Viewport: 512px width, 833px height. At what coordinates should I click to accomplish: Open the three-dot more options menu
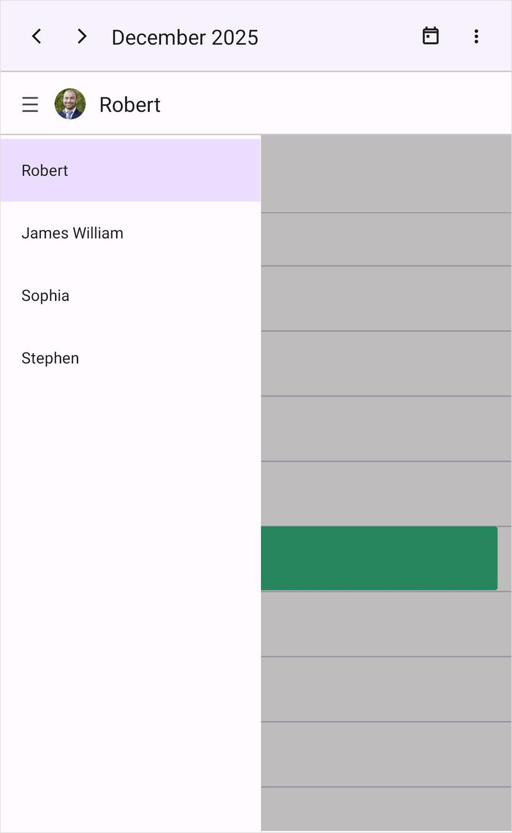pyautogui.click(x=476, y=37)
